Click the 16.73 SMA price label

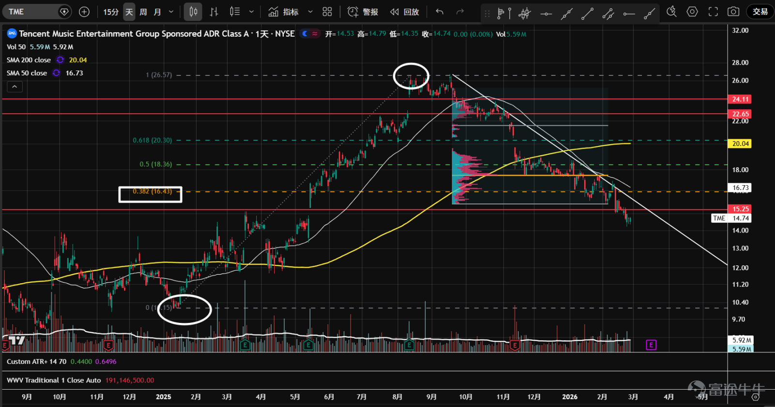[740, 188]
